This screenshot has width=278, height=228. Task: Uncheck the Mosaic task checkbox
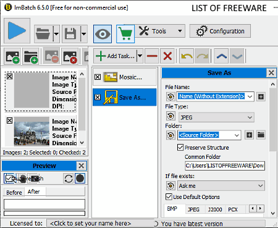click(x=98, y=77)
